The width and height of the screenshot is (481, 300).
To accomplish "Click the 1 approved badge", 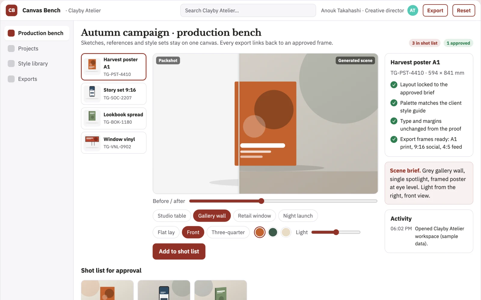I will pyautogui.click(x=458, y=43).
